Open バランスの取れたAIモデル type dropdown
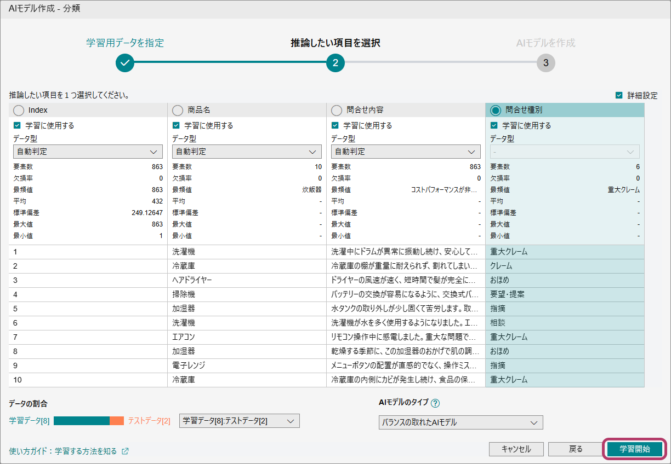This screenshot has height=464, width=671. [460, 422]
